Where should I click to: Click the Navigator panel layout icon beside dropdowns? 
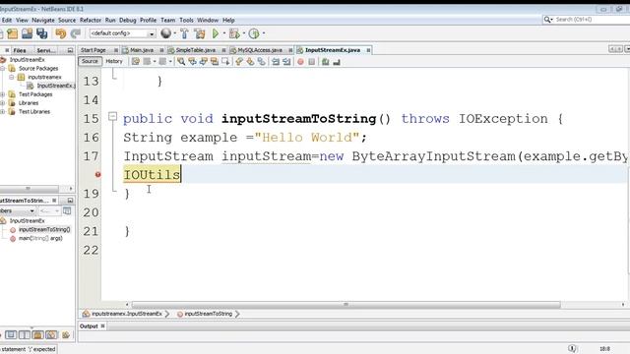[67, 210]
